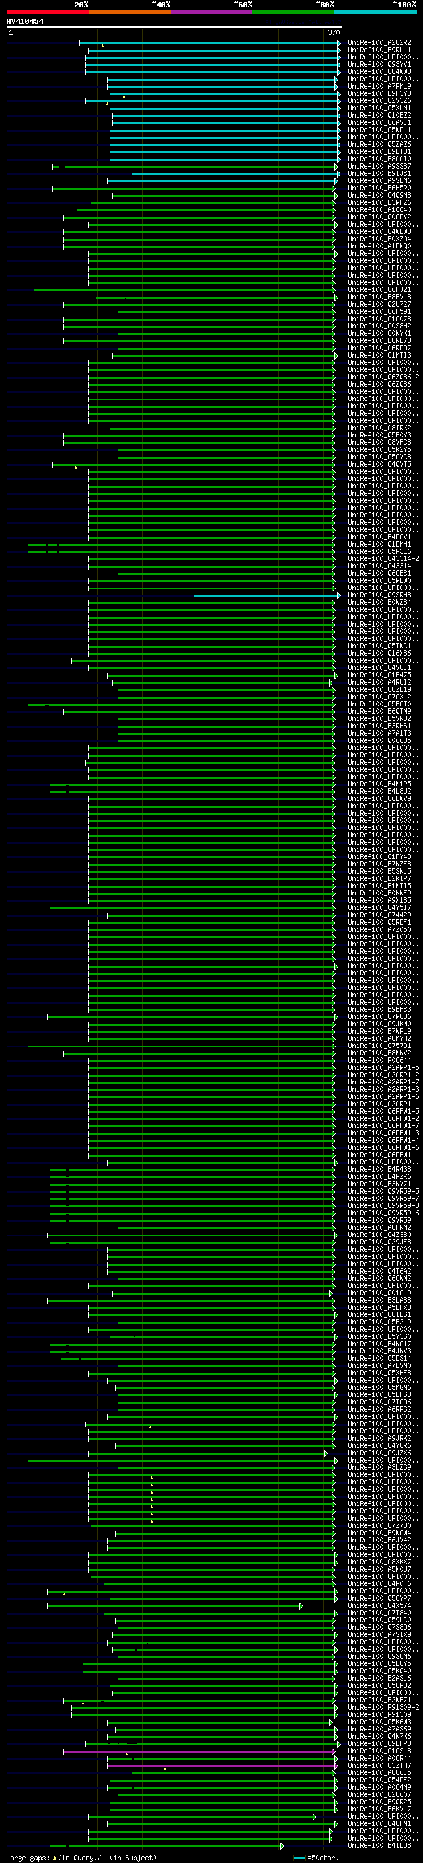Select the UniRef100_B5Y3G0 label
This screenshot has height=1863, width=423.
(379, 1336)
